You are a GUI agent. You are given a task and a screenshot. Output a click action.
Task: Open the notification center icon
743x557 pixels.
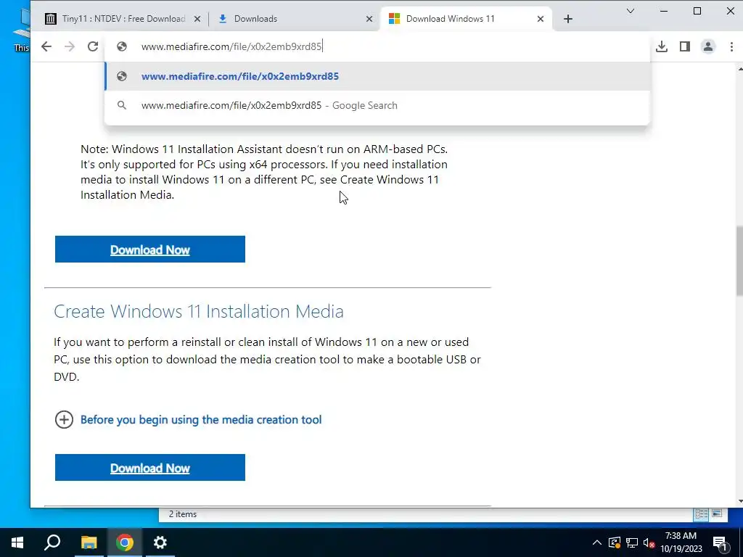pos(720,542)
